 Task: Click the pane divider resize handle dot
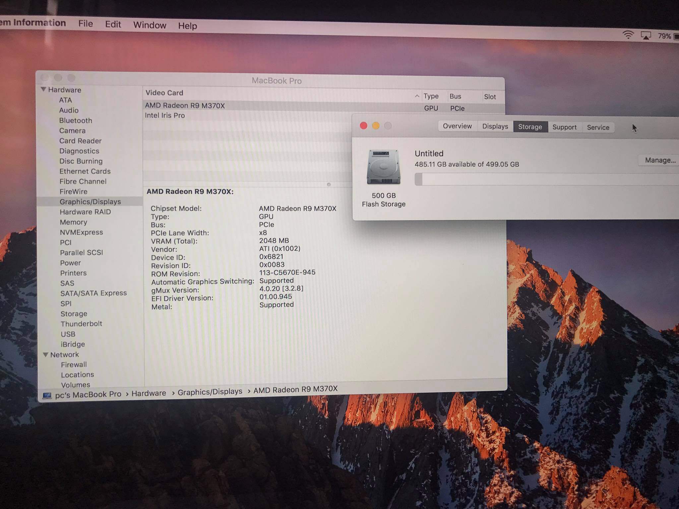point(329,185)
